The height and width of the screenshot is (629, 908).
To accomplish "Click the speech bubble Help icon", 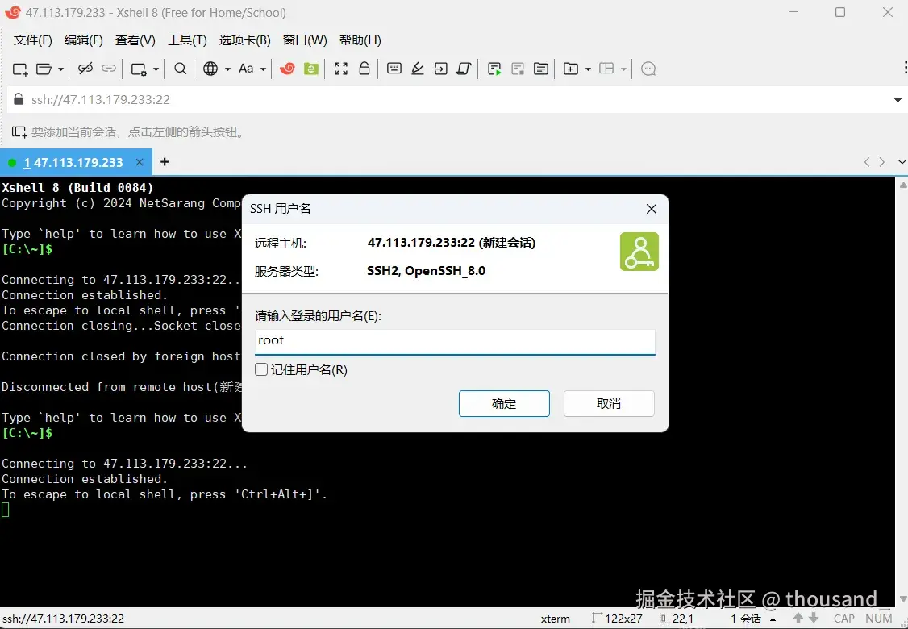I will point(648,69).
